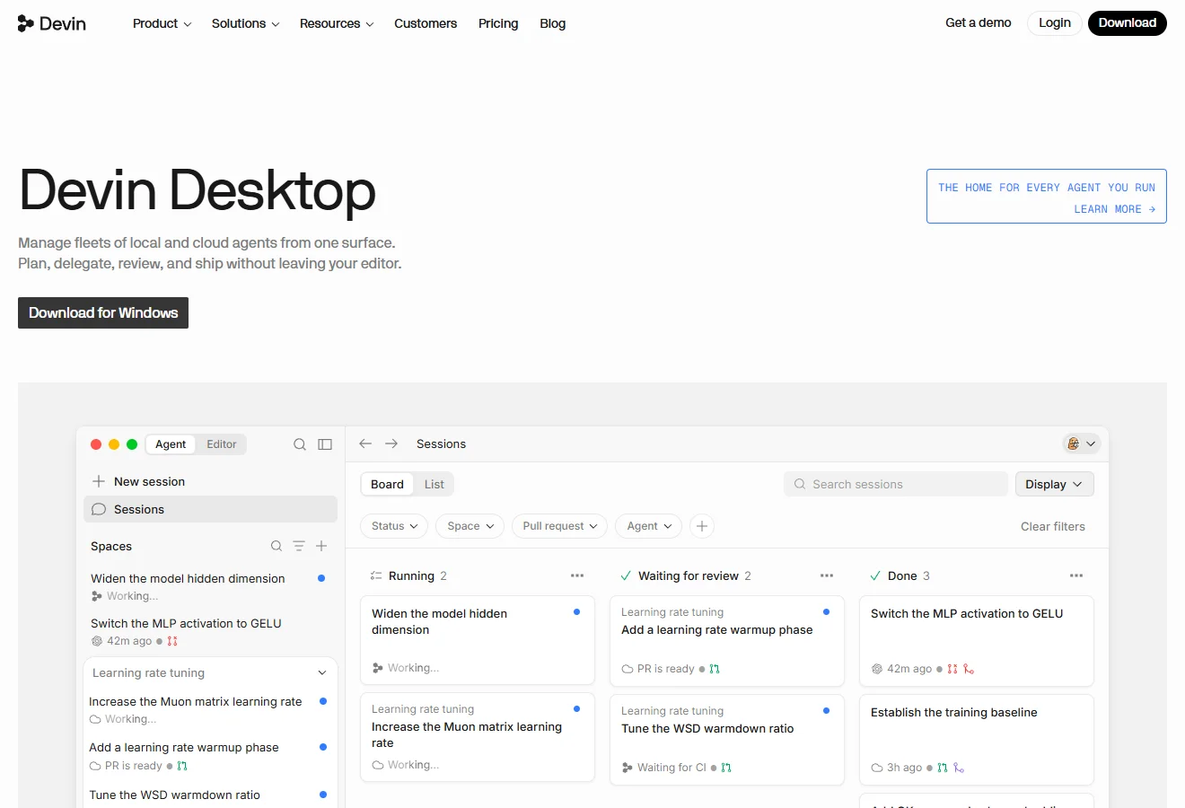This screenshot has width=1185, height=808.
Task: Add a new space with the plus icon
Action: coord(321,546)
